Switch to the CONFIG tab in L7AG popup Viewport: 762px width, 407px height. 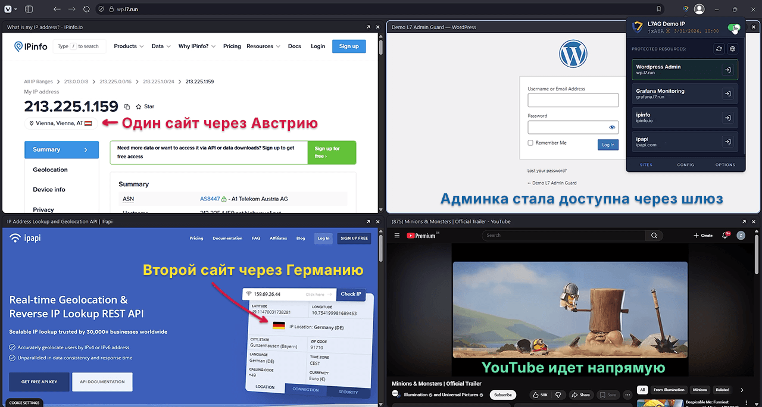(x=686, y=165)
